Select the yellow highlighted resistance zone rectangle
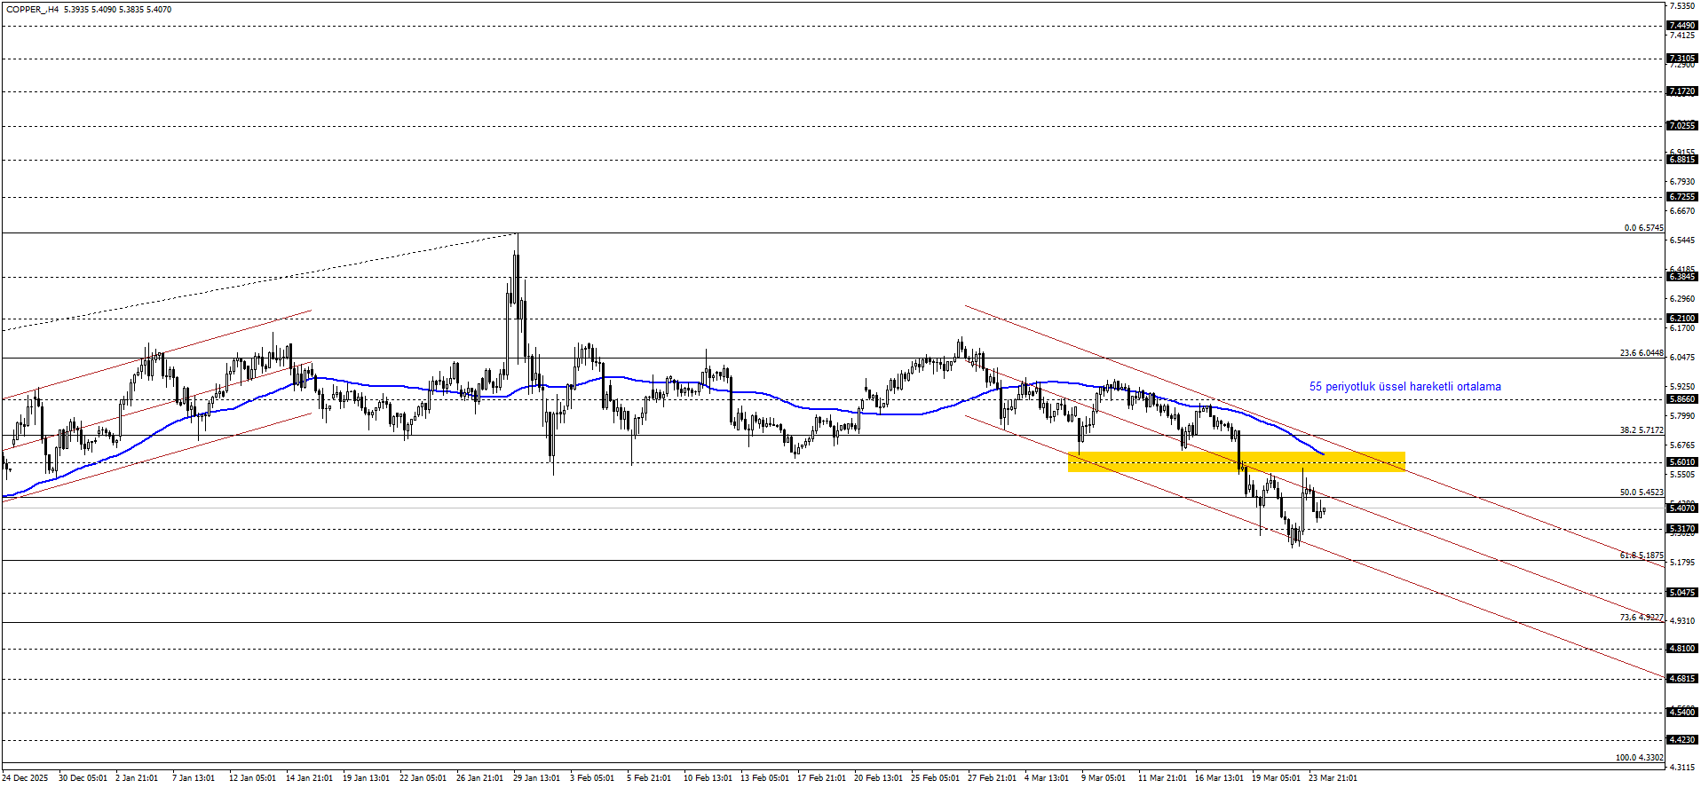The image size is (1701, 788). [x=1236, y=461]
